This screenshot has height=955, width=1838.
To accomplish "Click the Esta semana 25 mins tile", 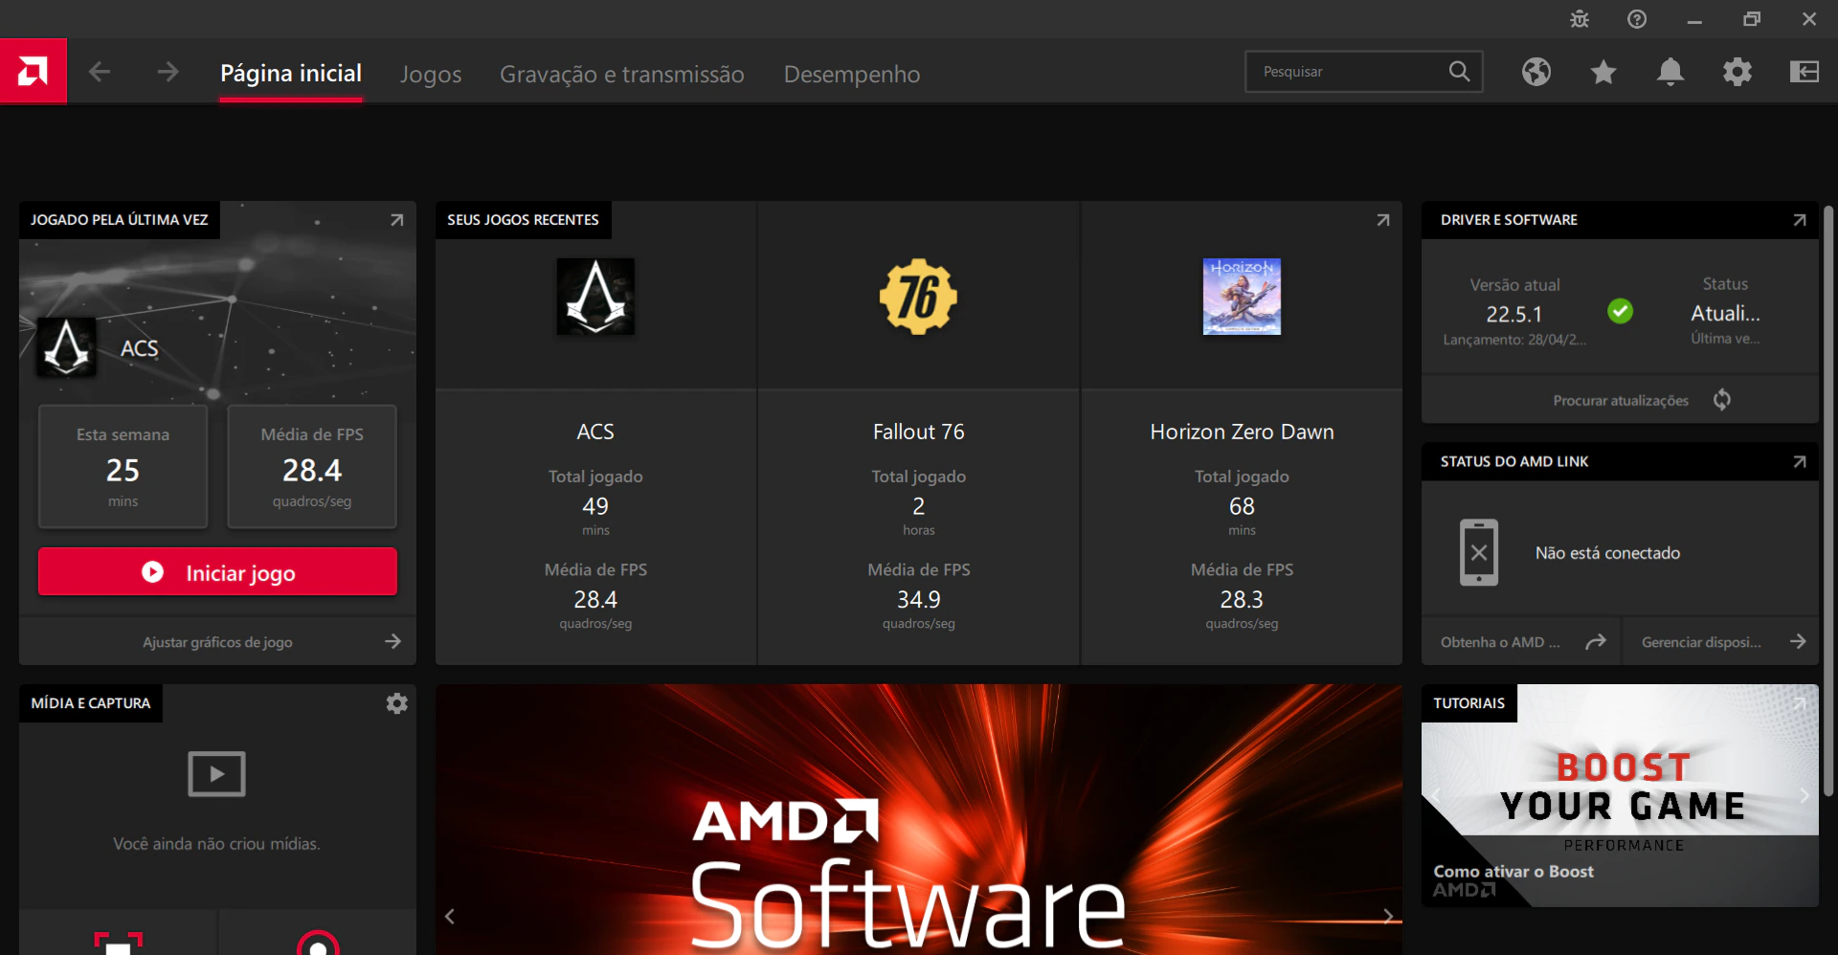I will click(x=123, y=467).
